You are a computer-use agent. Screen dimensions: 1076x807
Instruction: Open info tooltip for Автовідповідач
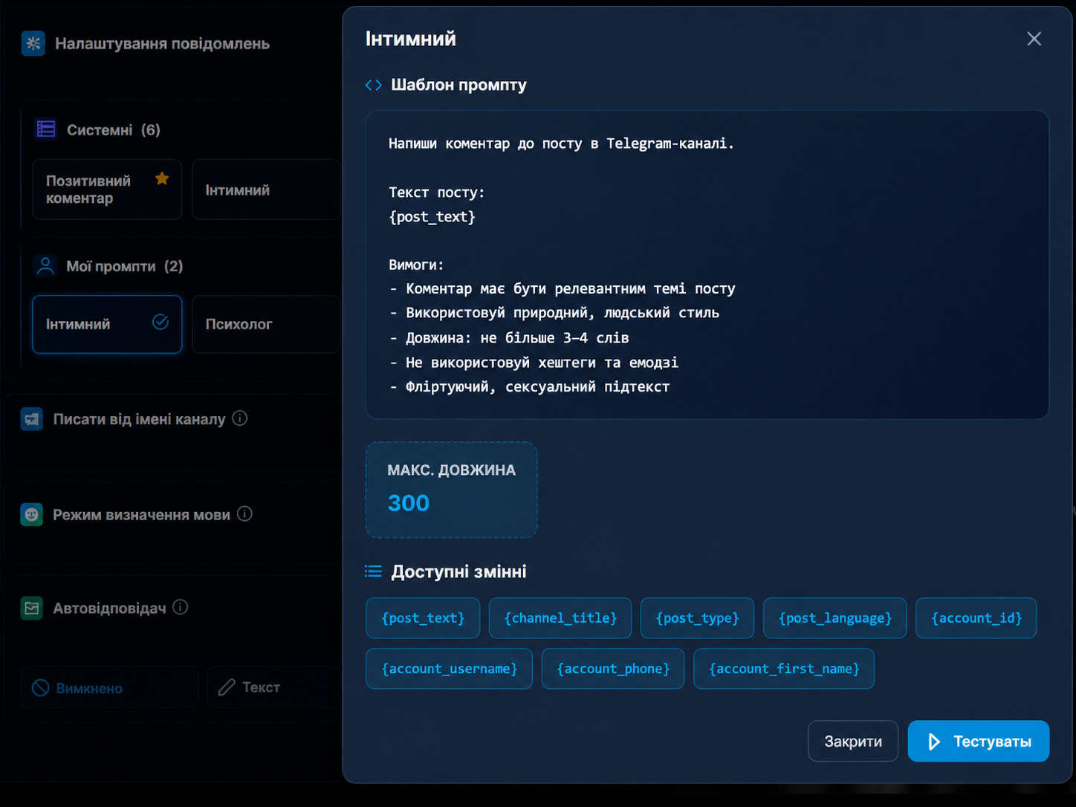tap(180, 607)
